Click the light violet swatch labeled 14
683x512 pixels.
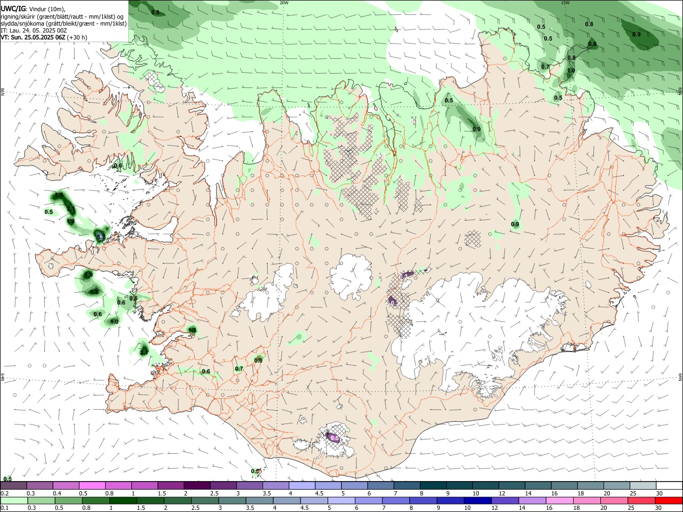click(531, 500)
